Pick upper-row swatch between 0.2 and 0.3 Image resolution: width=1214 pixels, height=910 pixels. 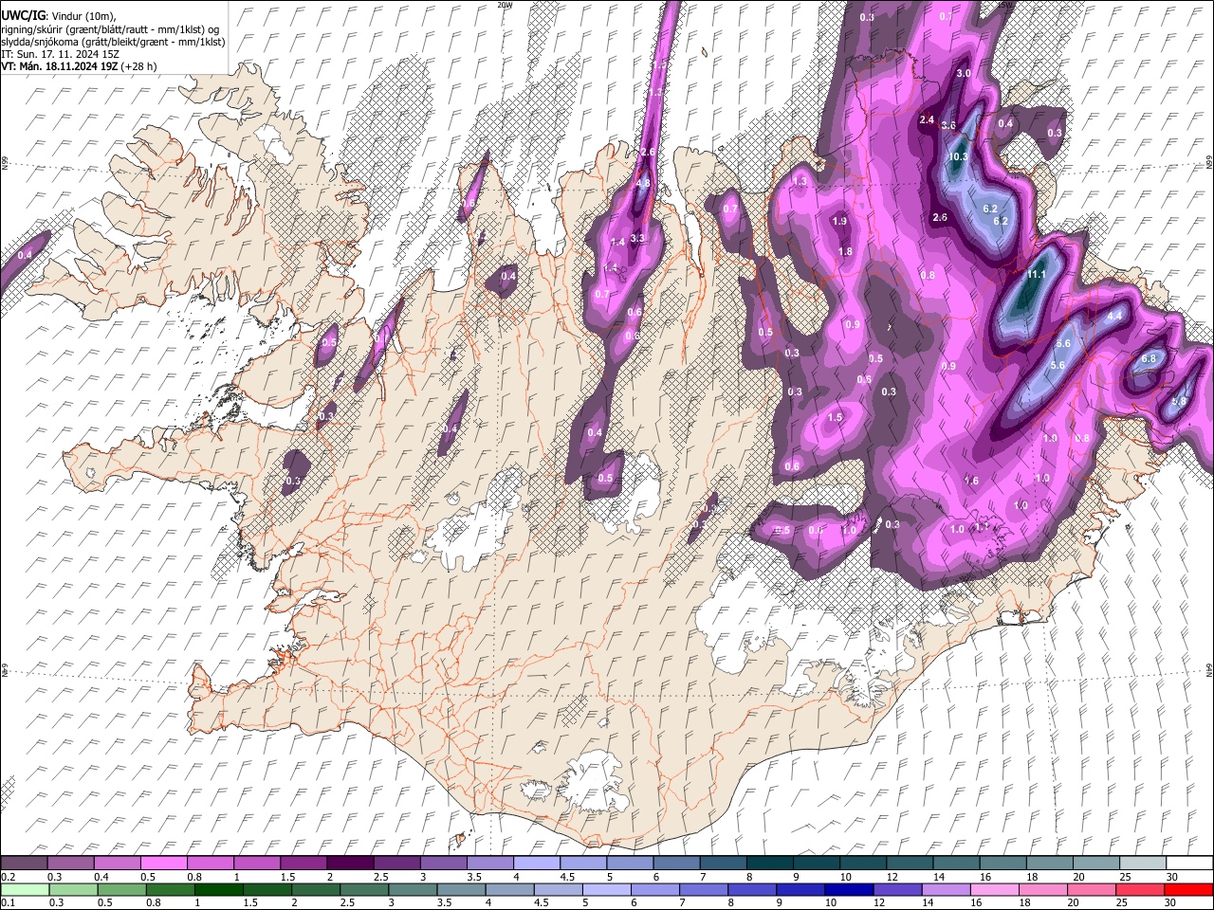(25, 863)
